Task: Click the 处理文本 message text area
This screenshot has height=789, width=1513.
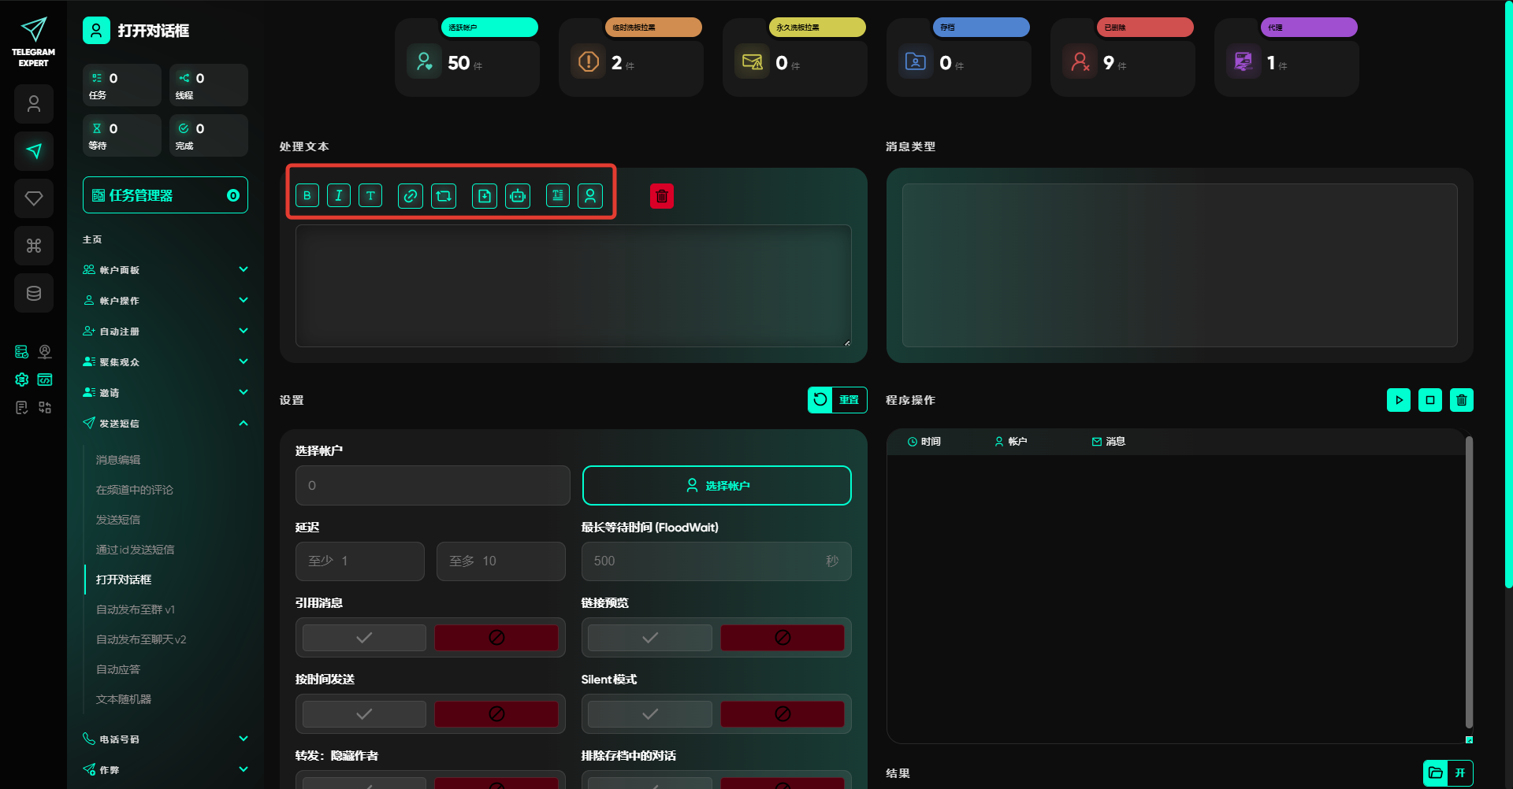Action: click(x=573, y=286)
